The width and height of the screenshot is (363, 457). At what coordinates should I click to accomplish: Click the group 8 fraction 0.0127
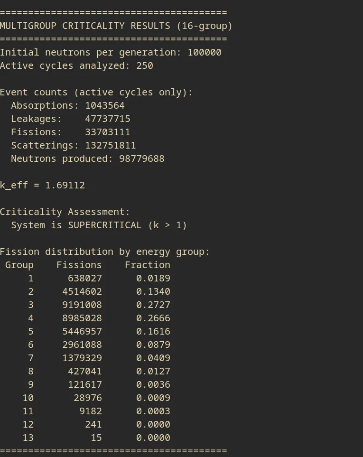coord(153,371)
